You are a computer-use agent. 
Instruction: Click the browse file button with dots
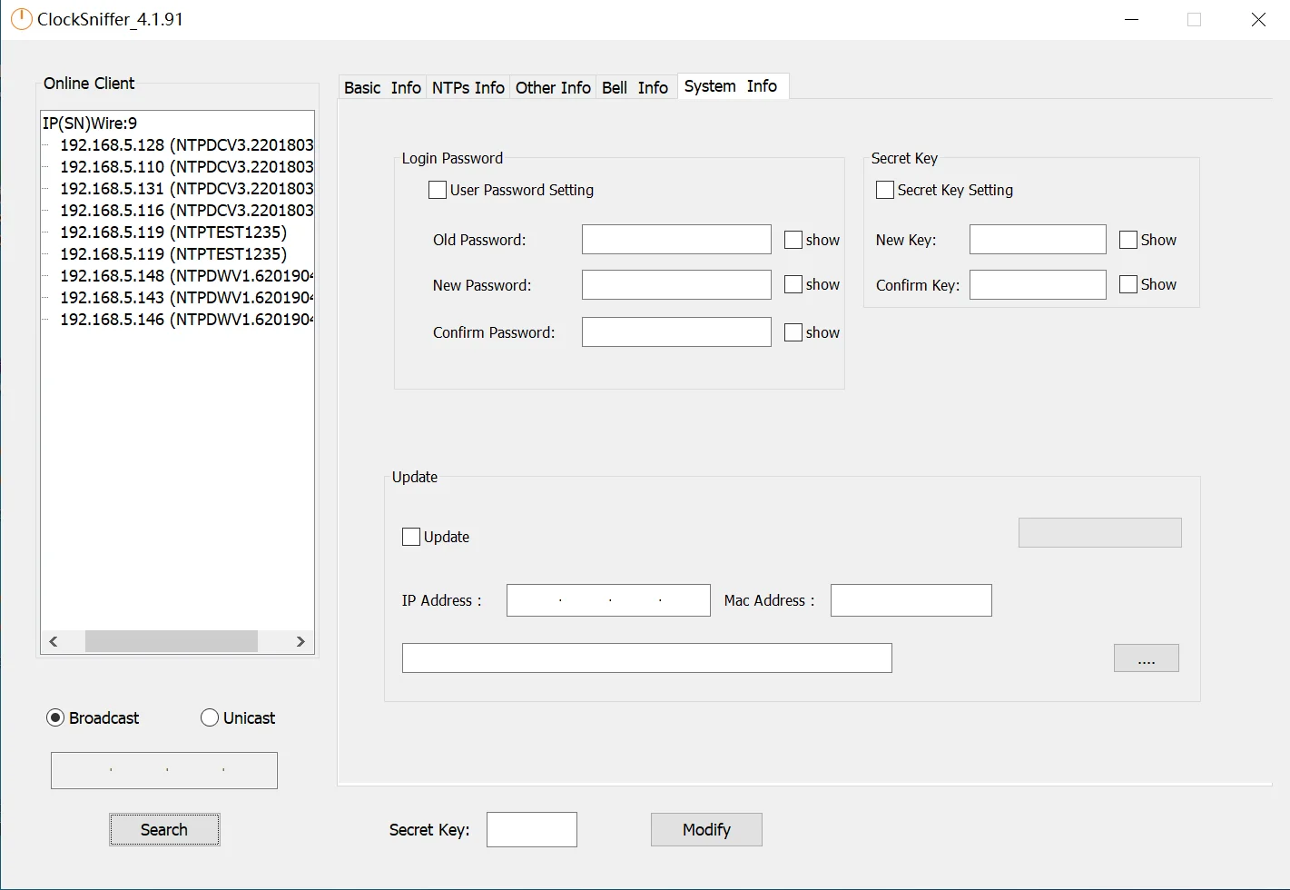(1146, 658)
